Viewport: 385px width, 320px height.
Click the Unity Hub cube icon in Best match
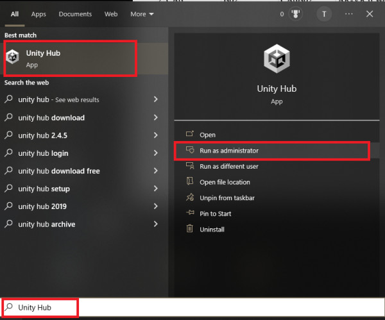coord(13,56)
